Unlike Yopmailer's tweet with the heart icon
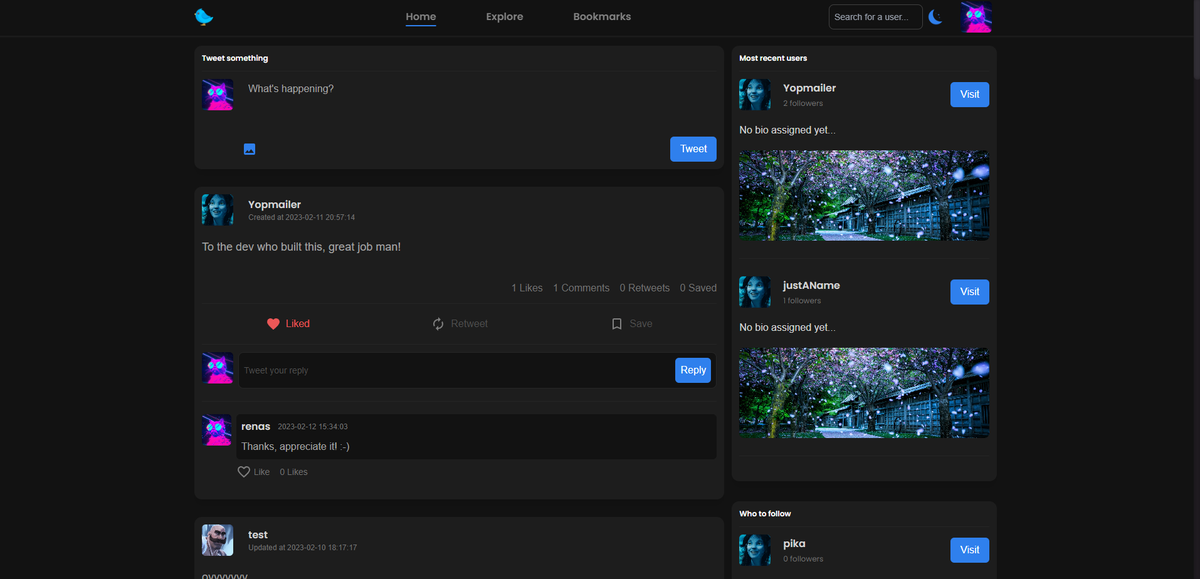Image resolution: width=1200 pixels, height=579 pixels. point(273,324)
